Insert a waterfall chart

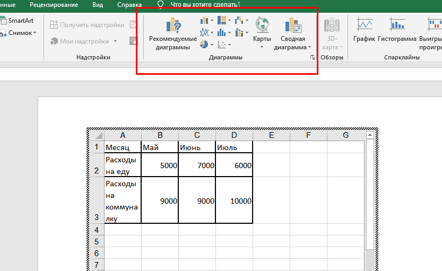pos(240,21)
